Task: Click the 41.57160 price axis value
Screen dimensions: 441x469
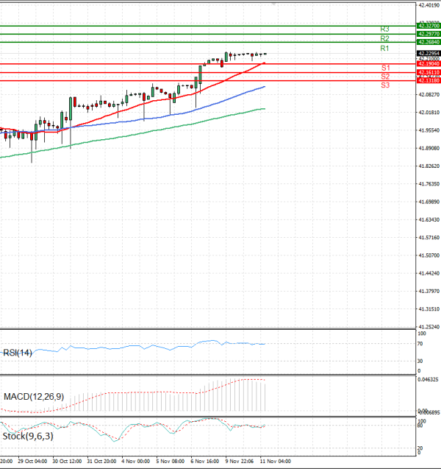Action: pos(428,238)
